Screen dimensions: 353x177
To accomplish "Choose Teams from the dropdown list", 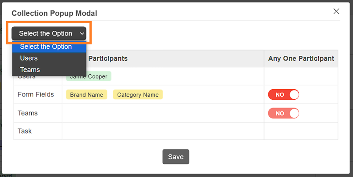I will [x=30, y=69].
